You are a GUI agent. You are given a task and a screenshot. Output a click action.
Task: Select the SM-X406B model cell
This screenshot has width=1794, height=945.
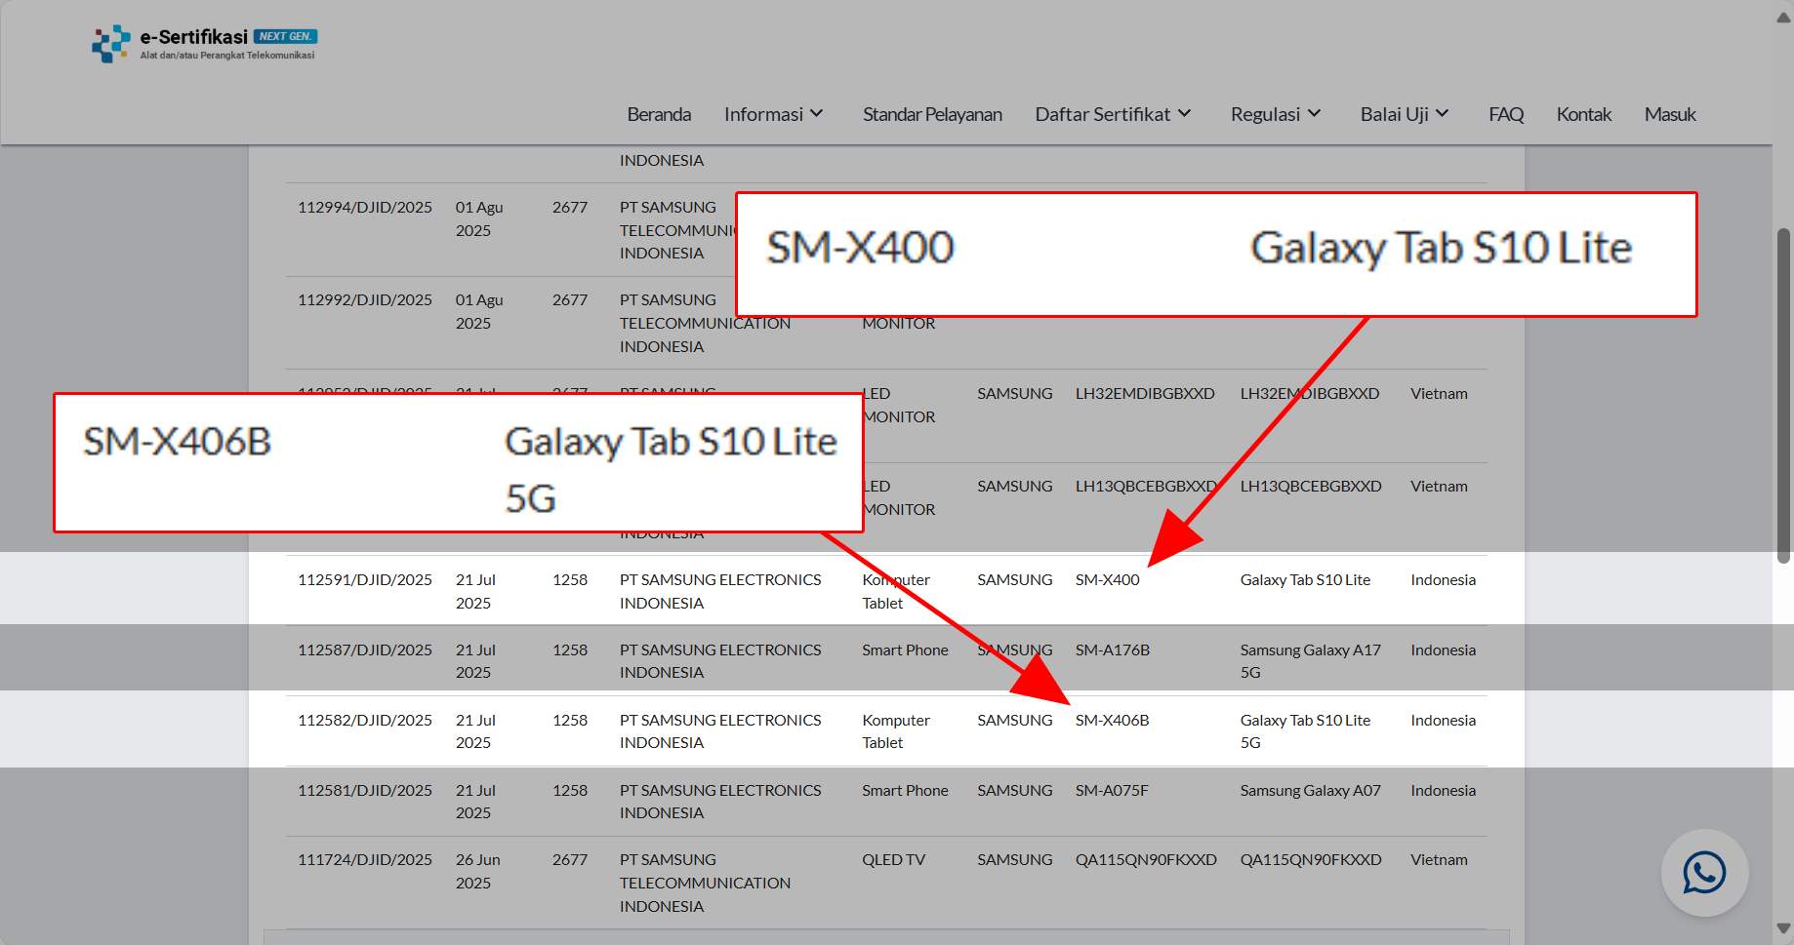(1112, 720)
